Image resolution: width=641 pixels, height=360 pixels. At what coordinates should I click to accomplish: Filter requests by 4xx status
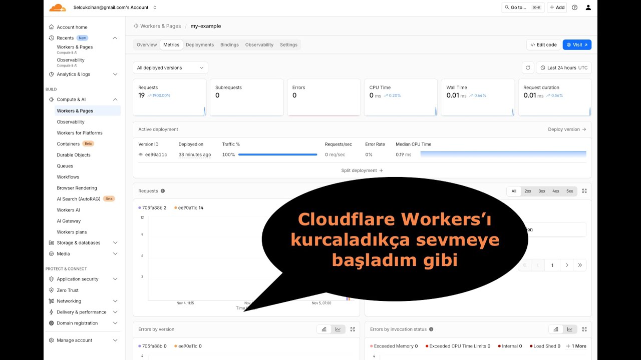(556, 191)
